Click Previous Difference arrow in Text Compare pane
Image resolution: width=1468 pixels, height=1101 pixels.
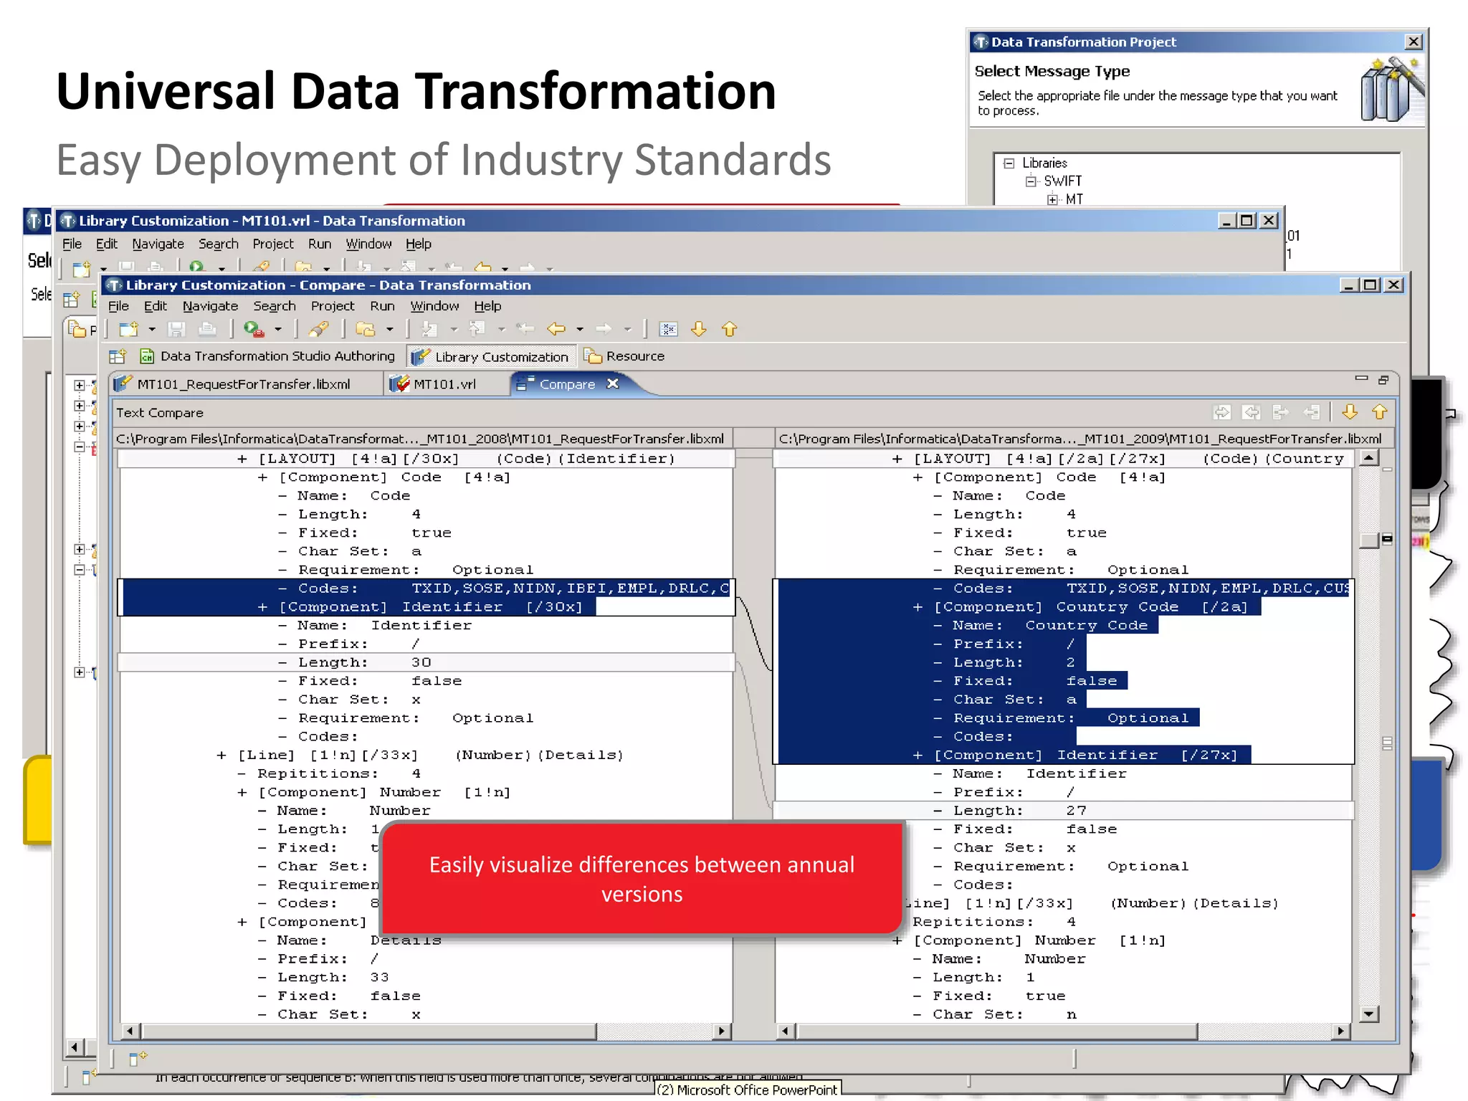(1380, 412)
